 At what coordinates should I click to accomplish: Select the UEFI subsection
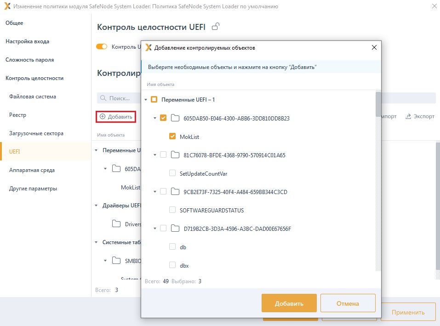(x=46, y=151)
